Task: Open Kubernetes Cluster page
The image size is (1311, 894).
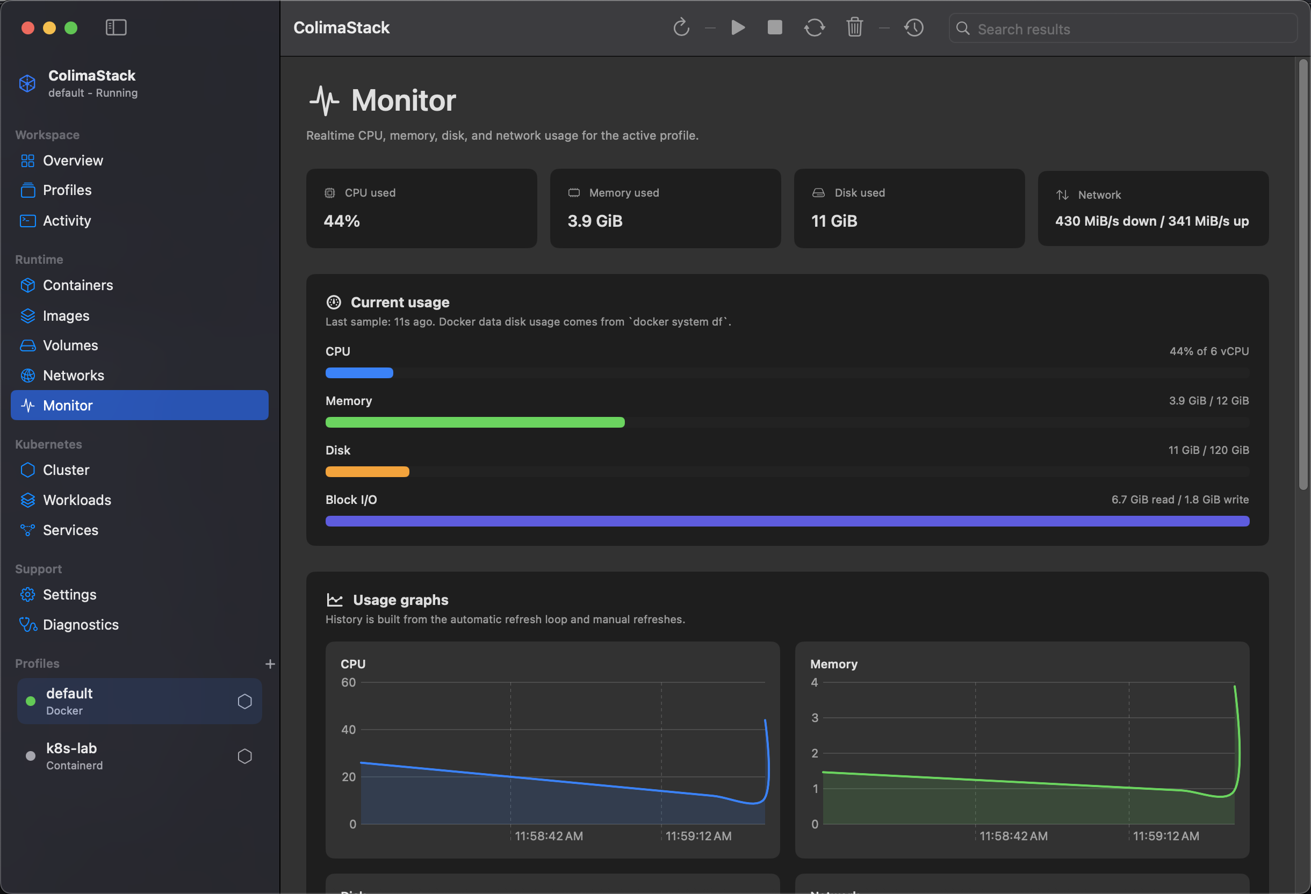Action: [x=139, y=470]
